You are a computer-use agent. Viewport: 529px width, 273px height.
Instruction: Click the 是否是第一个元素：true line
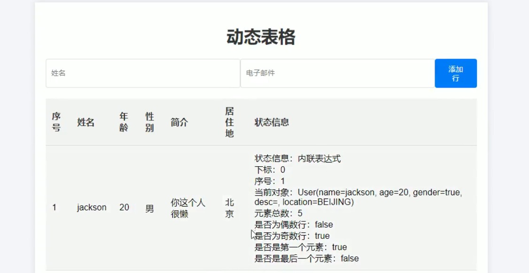301,247
